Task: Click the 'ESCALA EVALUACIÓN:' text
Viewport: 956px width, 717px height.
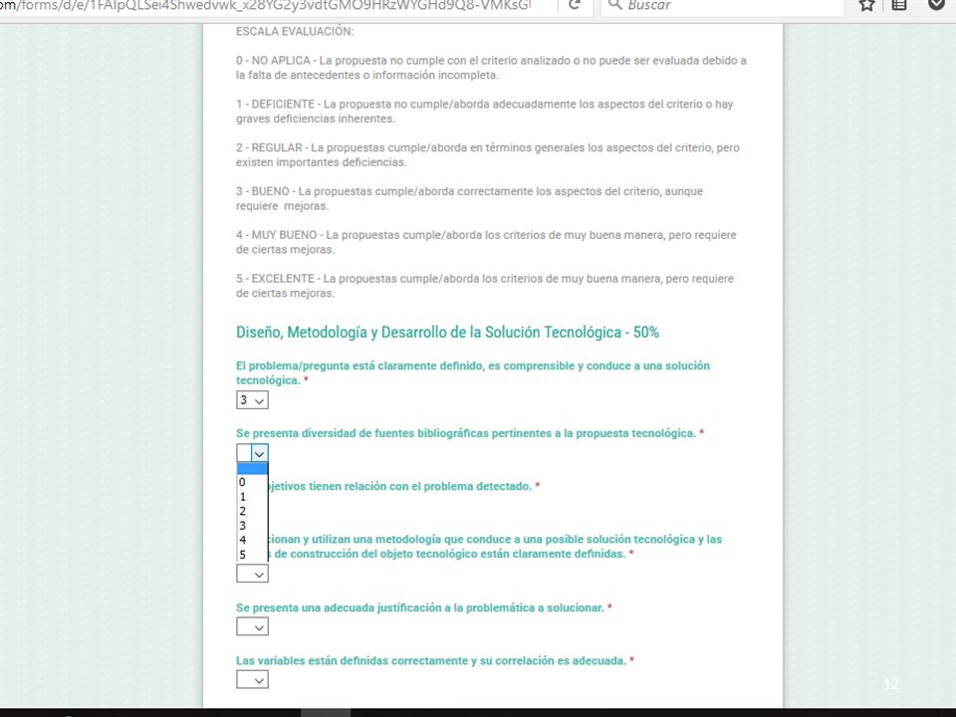Action: coord(295,32)
